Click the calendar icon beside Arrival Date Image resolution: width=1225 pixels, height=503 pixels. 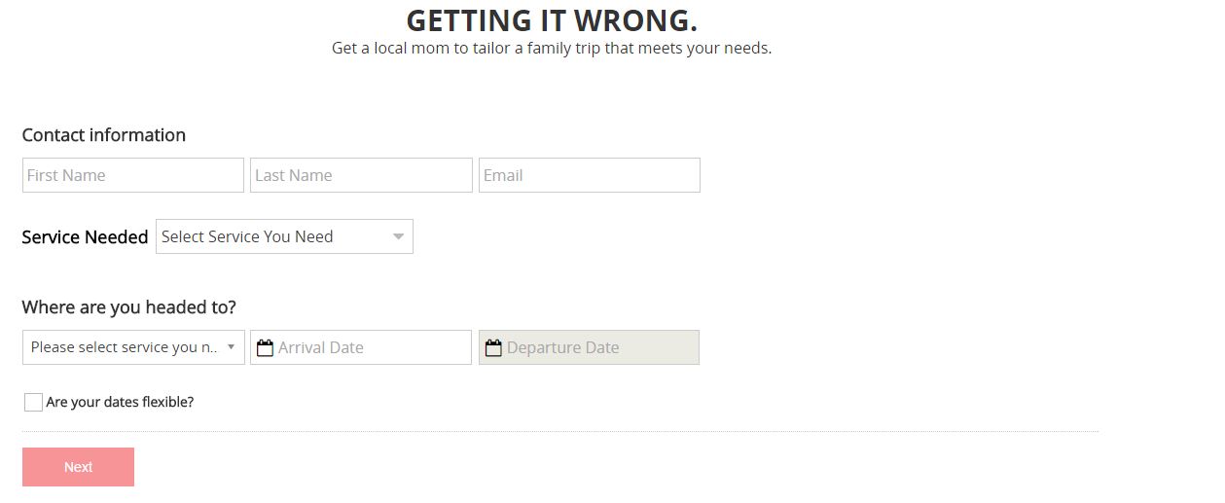click(x=265, y=348)
